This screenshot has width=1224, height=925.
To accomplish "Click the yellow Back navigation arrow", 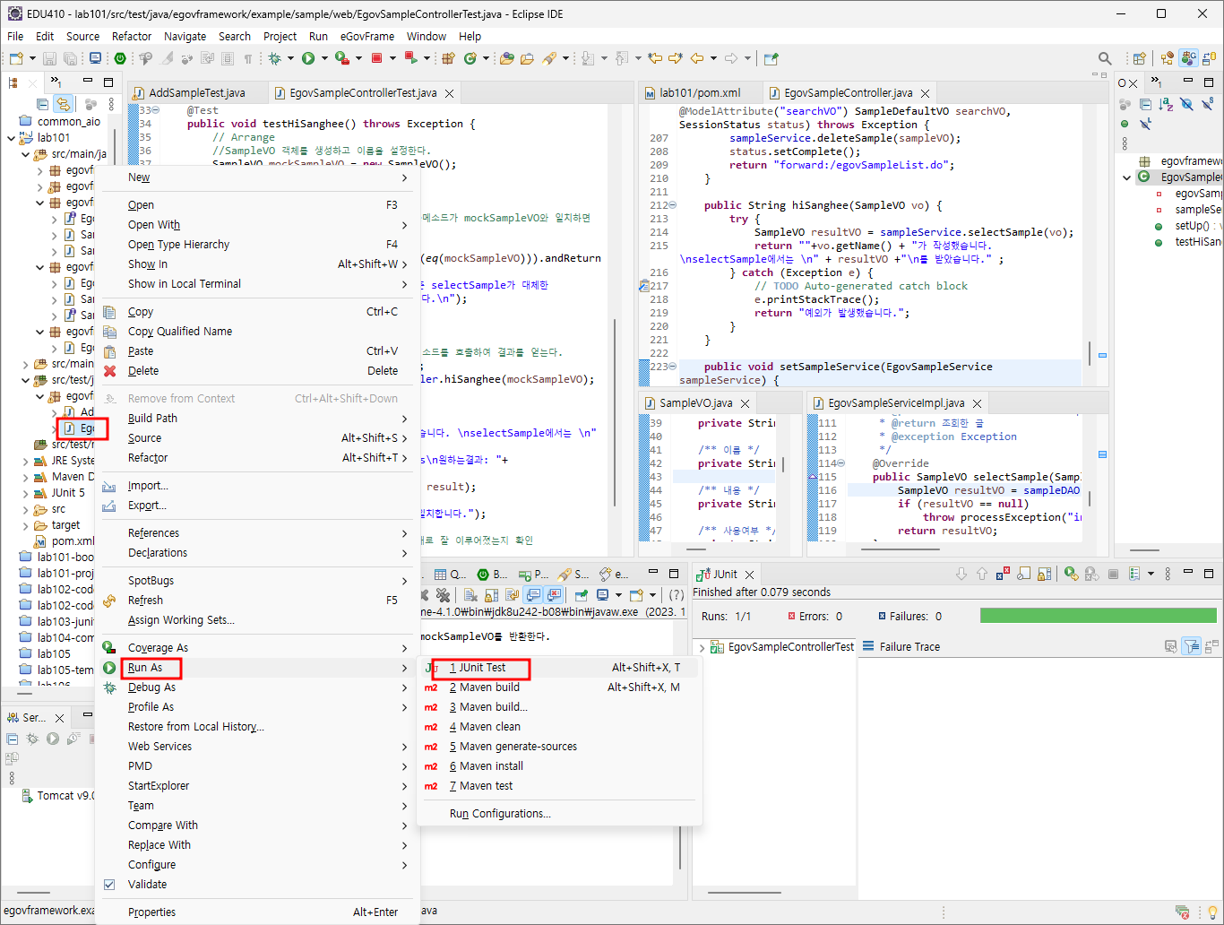I will (697, 58).
